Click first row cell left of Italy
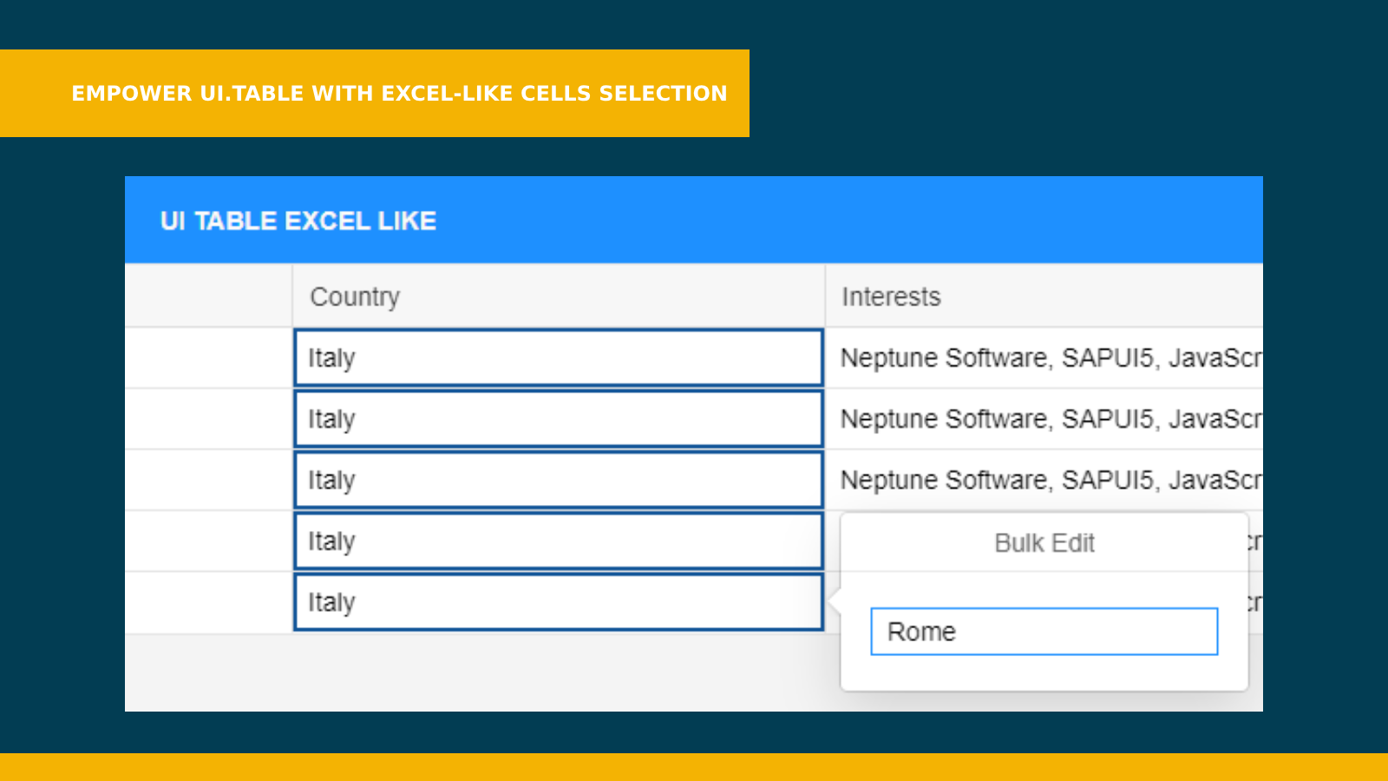This screenshot has height=781, width=1388. click(208, 358)
